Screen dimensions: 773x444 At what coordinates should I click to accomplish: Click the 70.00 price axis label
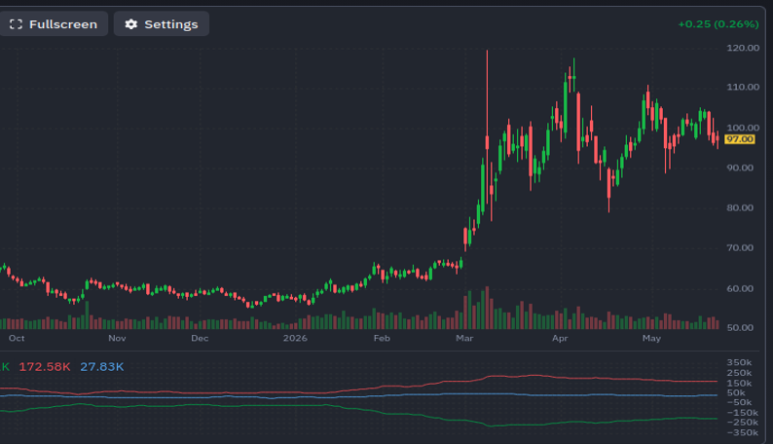[x=740, y=248]
